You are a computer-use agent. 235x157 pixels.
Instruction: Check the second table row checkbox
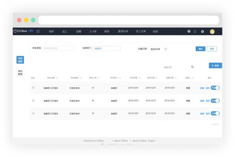(33, 100)
